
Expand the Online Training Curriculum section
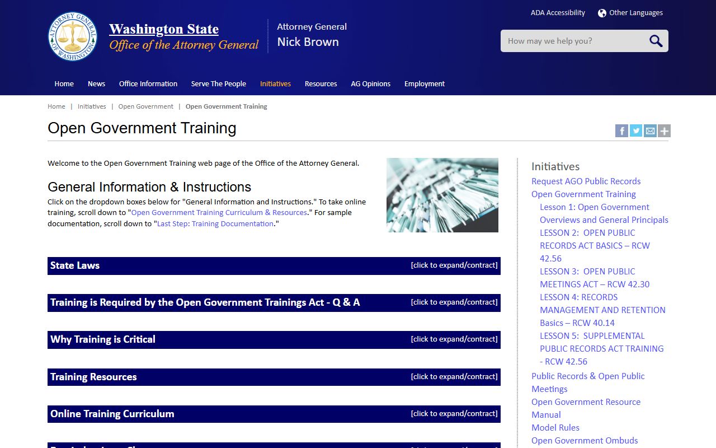(274, 414)
